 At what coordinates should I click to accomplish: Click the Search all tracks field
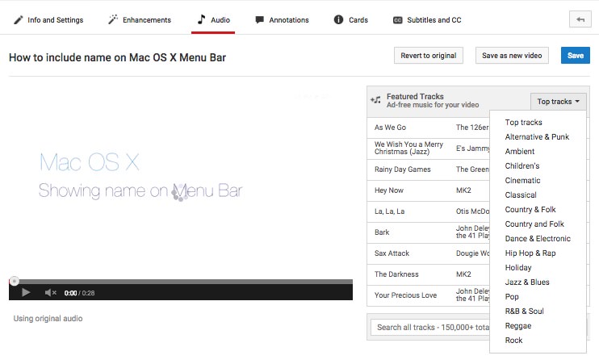pyautogui.click(x=430, y=328)
